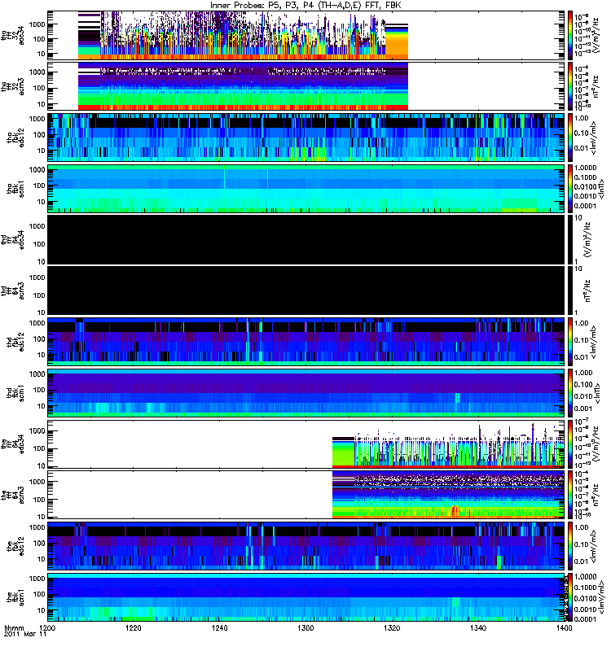This screenshot has height=651, width=611.
Task: Click the (V/m)²/Hz unit label of thd edc34
Action: point(587,239)
